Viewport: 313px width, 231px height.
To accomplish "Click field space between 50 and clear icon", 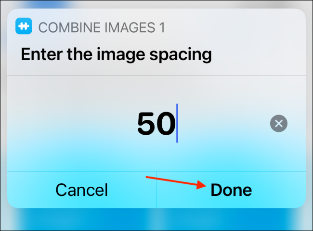I will [x=224, y=124].
